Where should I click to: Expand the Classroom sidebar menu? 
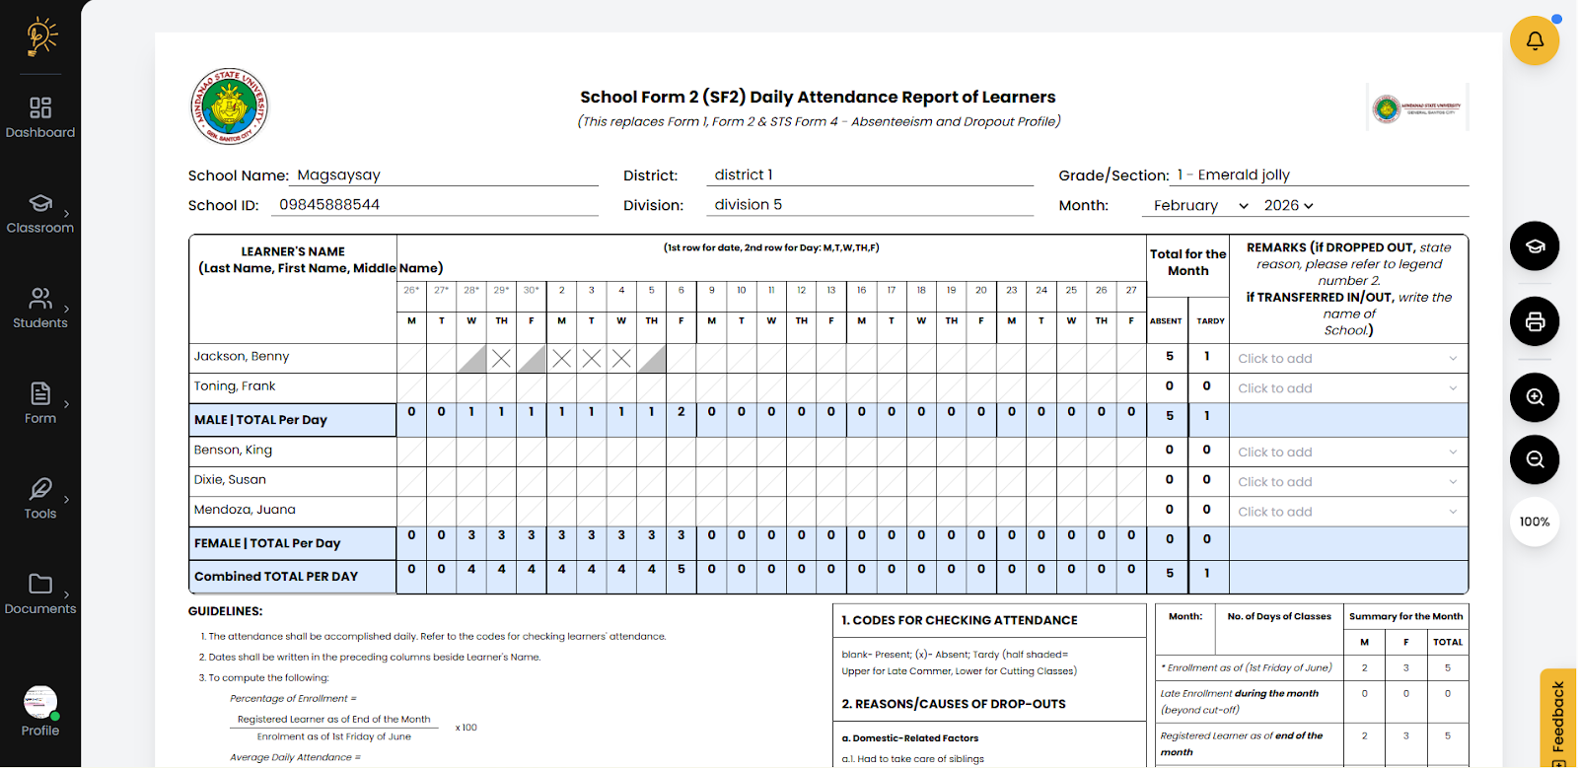(x=40, y=213)
